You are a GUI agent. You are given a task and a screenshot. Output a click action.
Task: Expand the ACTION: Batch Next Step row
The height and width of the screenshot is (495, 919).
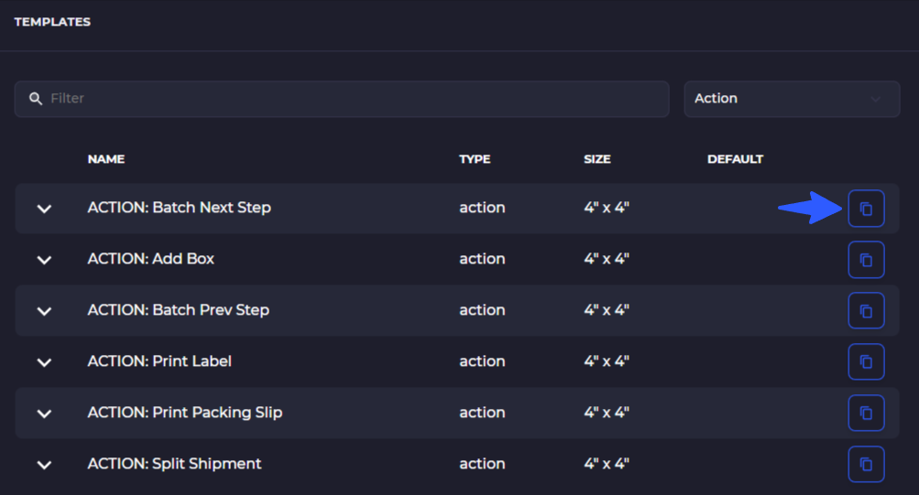pyautogui.click(x=44, y=209)
